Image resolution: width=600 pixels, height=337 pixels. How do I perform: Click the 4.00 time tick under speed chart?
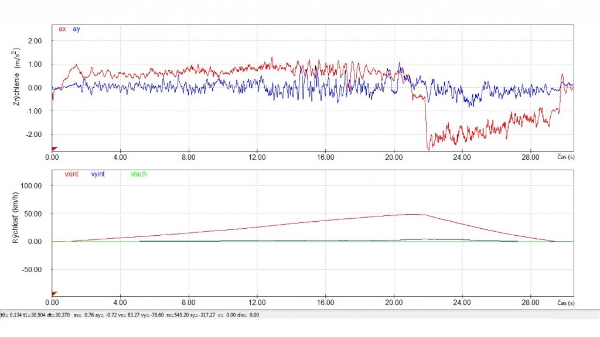[x=120, y=303]
